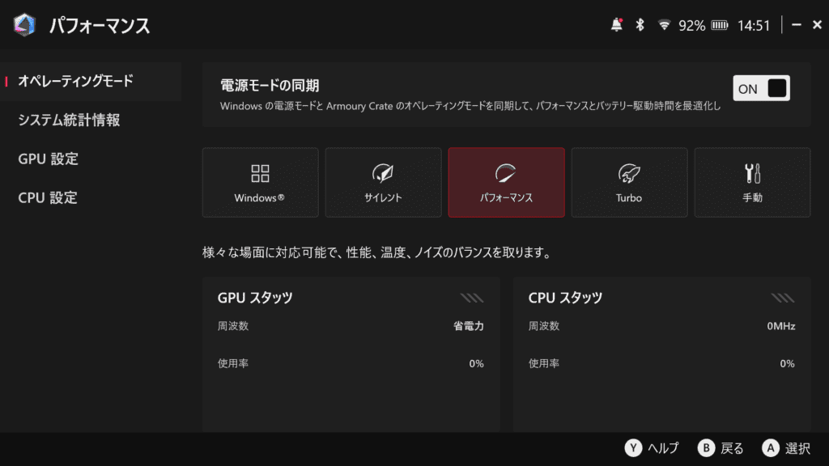Select the サイレント silent mode card

[x=383, y=182]
